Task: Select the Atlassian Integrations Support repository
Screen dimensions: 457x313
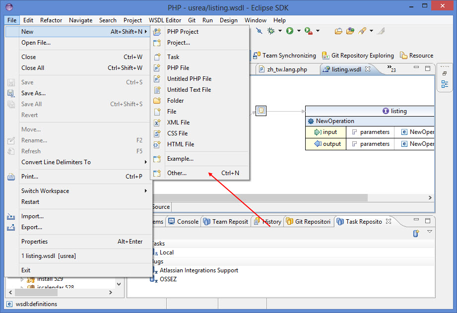Action: pos(199,270)
